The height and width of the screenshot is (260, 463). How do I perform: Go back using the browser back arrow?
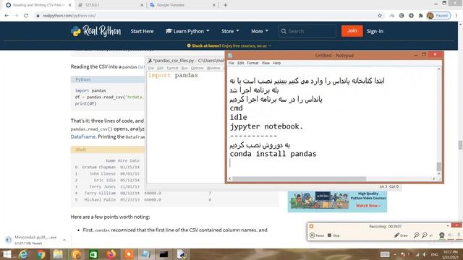pyautogui.click(x=7, y=16)
